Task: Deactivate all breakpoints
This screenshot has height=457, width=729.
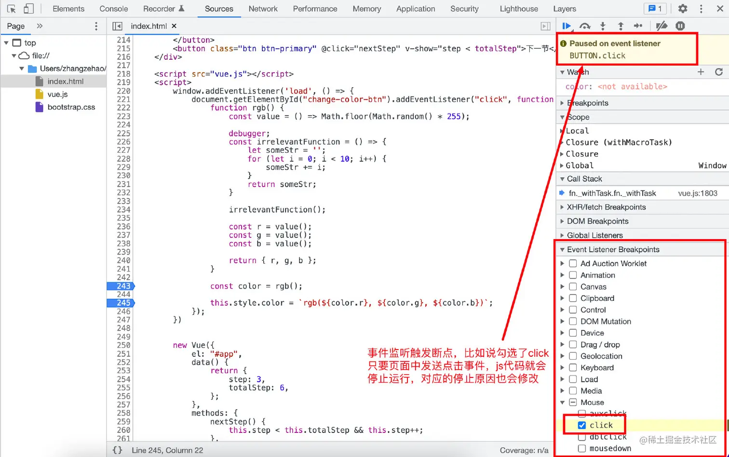Action: 662,26
